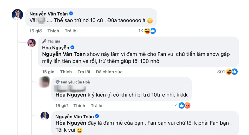Like Hòa Nguyễn's reply comment
The height and width of the screenshot is (135, 249).
[x=66, y=72]
